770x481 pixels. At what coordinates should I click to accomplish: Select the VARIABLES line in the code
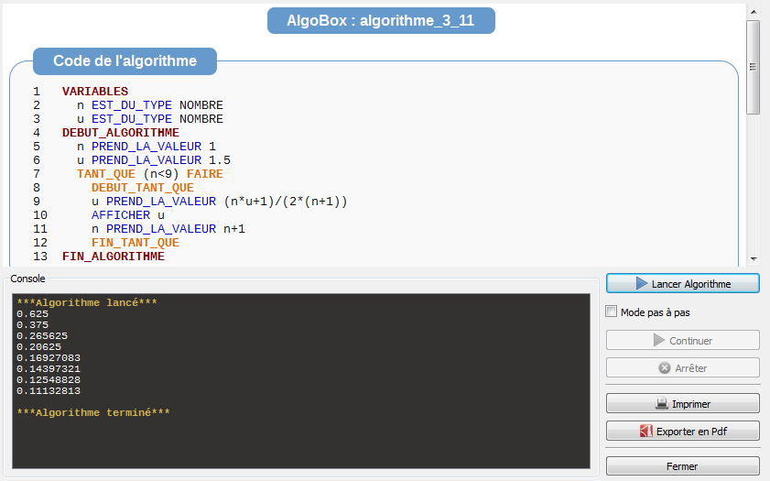(95, 92)
